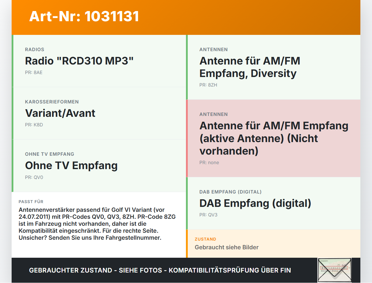Click the code "PR: 8ZH"
372x283 pixels.
[208, 85]
